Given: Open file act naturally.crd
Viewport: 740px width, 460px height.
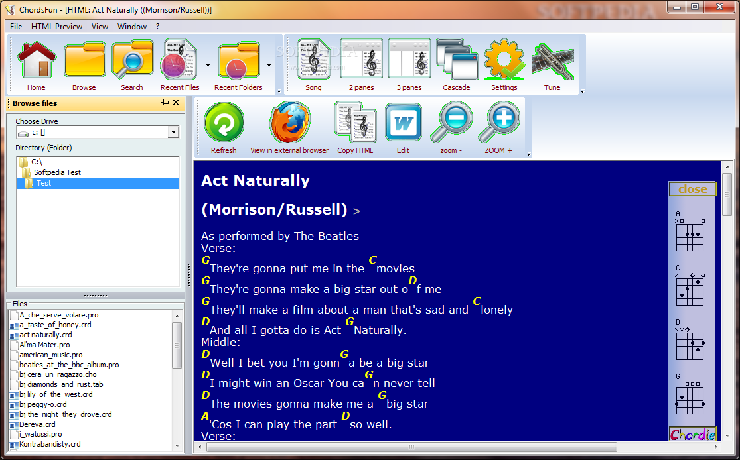Looking at the screenshot, I should coord(45,335).
